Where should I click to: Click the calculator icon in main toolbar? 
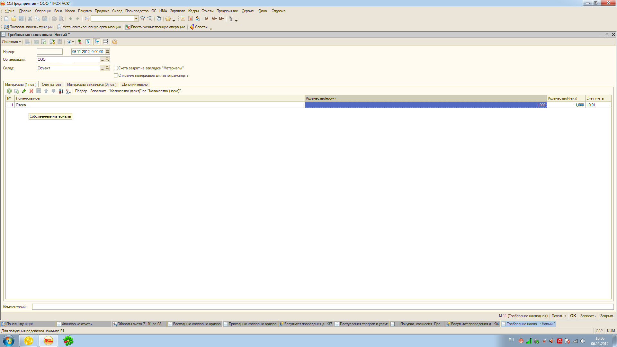[183, 19]
